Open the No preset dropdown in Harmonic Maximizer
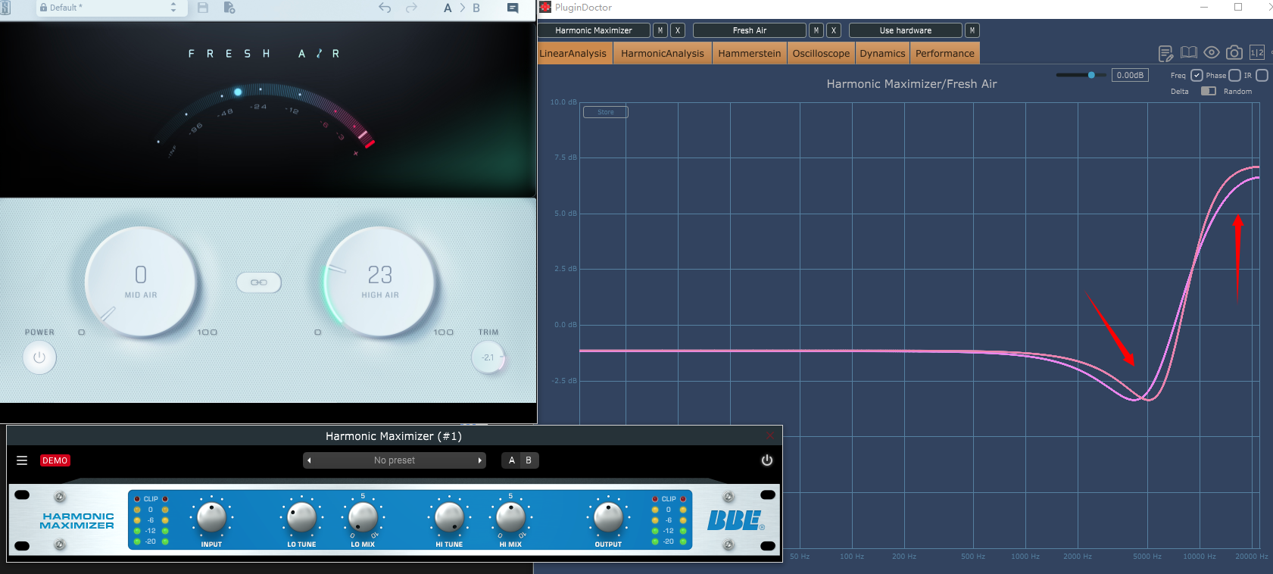1273x574 pixels. 394,460
